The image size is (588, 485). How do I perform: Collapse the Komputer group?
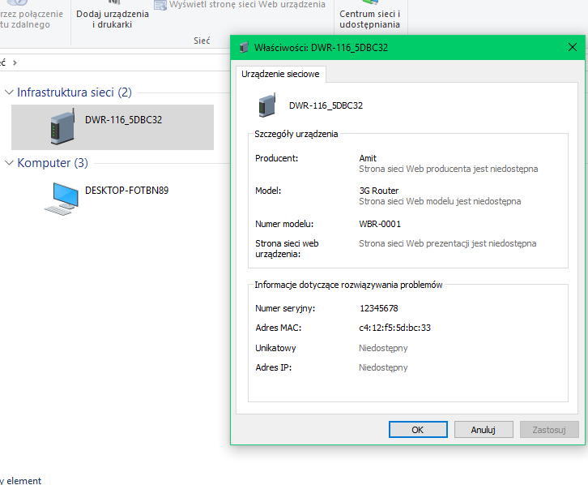pyautogui.click(x=9, y=163)
